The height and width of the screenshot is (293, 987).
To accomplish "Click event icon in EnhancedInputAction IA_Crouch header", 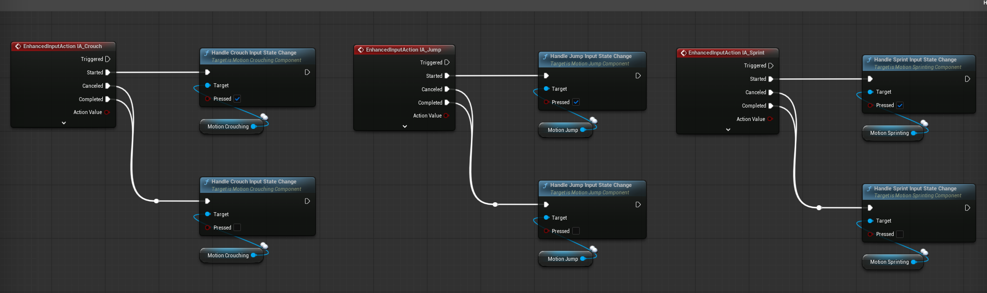I will tap(18, 46).
